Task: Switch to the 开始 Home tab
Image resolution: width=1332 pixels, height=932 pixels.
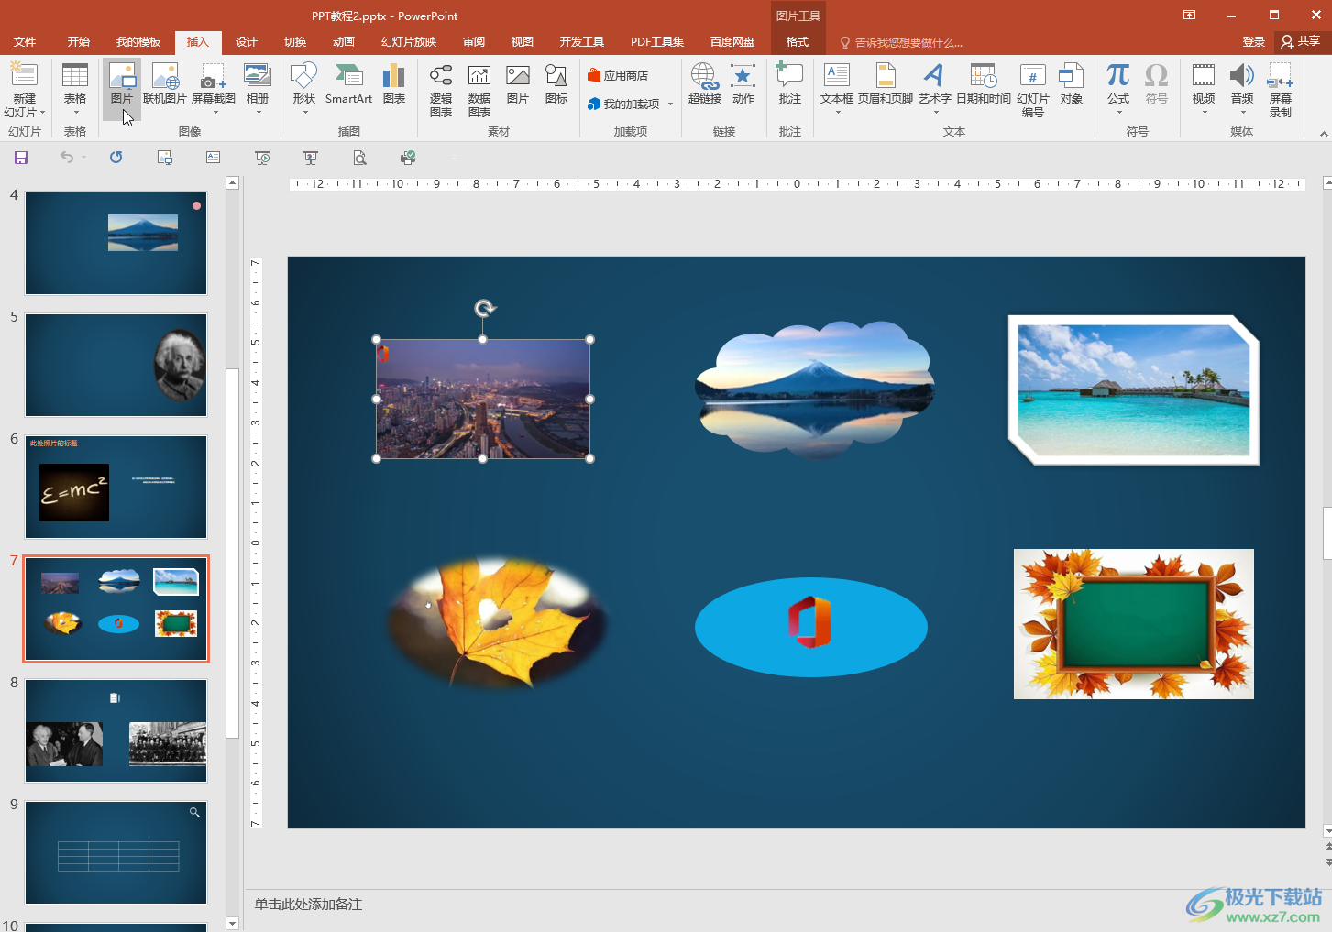Action: (79, 42)
